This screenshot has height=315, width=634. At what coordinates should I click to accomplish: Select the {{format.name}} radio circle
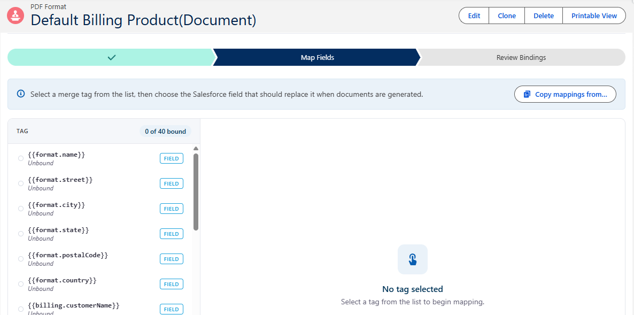click(21, 158)
